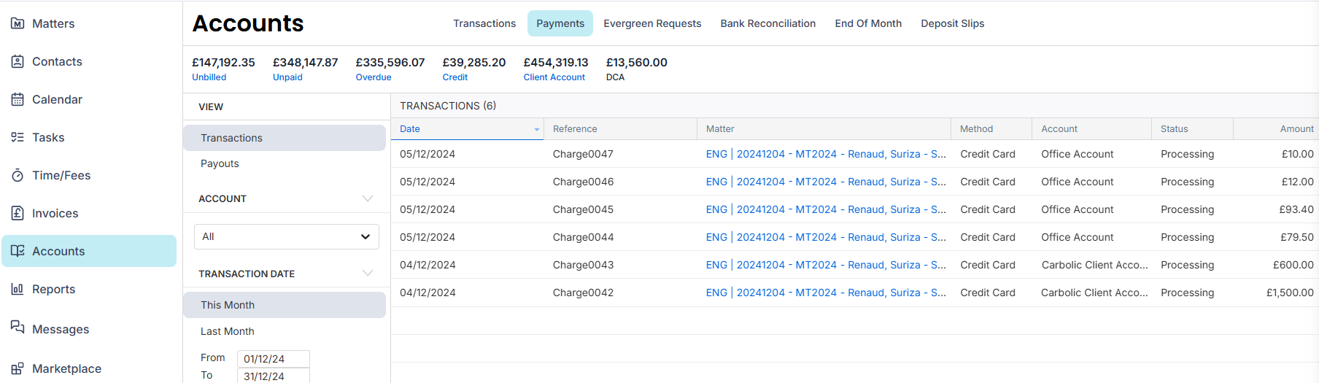
Task: Open the account 'All' dropdown
Action: pos(287,236)
